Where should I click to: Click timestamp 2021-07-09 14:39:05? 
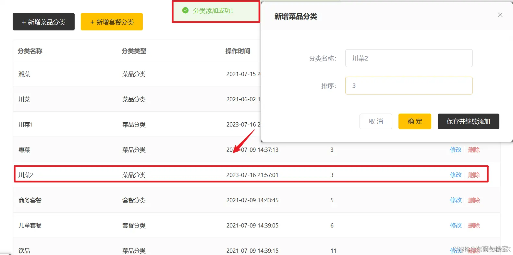tap(252, 226)
